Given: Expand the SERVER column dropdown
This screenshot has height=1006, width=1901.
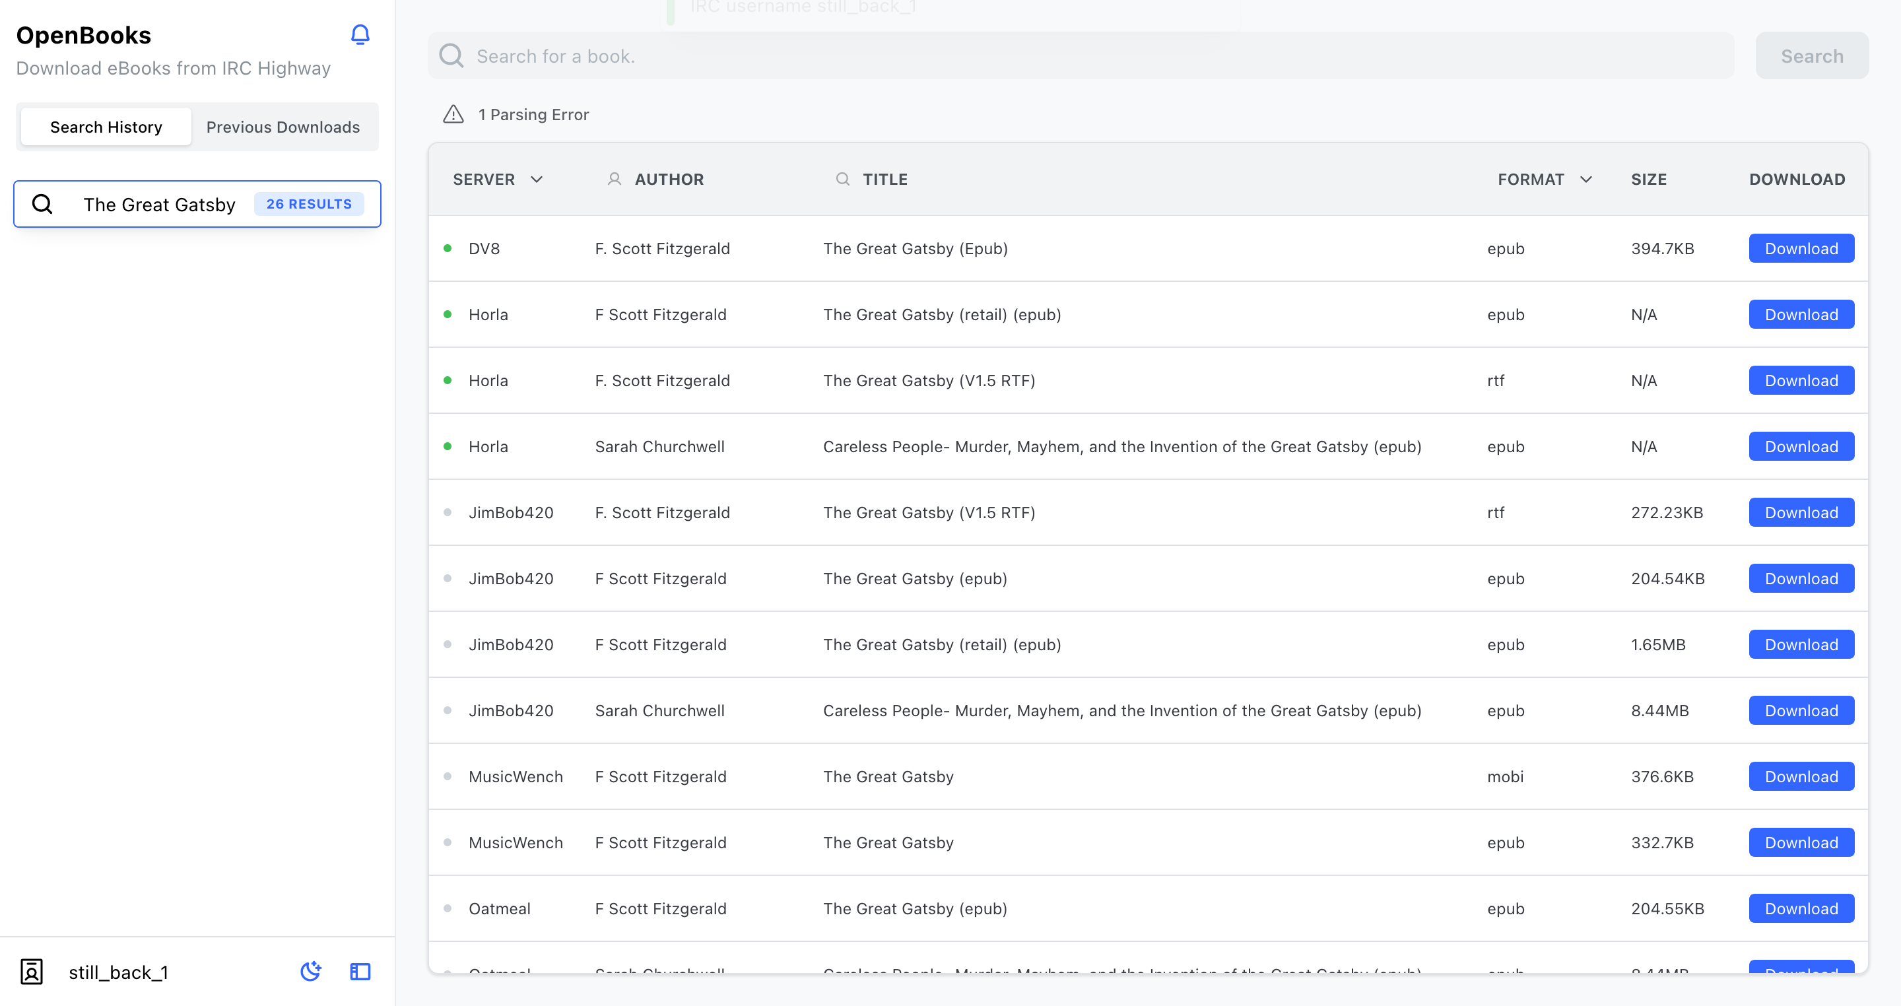Looking at the screenshot, I should pyautogui.click(x=537, y=179).
